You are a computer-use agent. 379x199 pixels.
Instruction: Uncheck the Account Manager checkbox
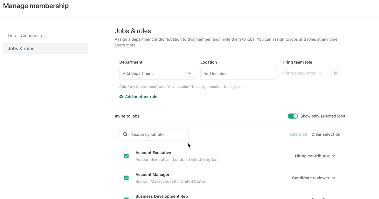(126, 178)
